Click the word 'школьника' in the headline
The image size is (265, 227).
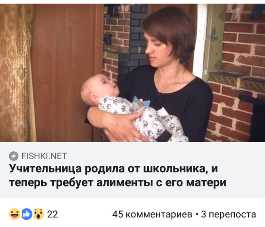pyautogui.click(x=176, y=169)
